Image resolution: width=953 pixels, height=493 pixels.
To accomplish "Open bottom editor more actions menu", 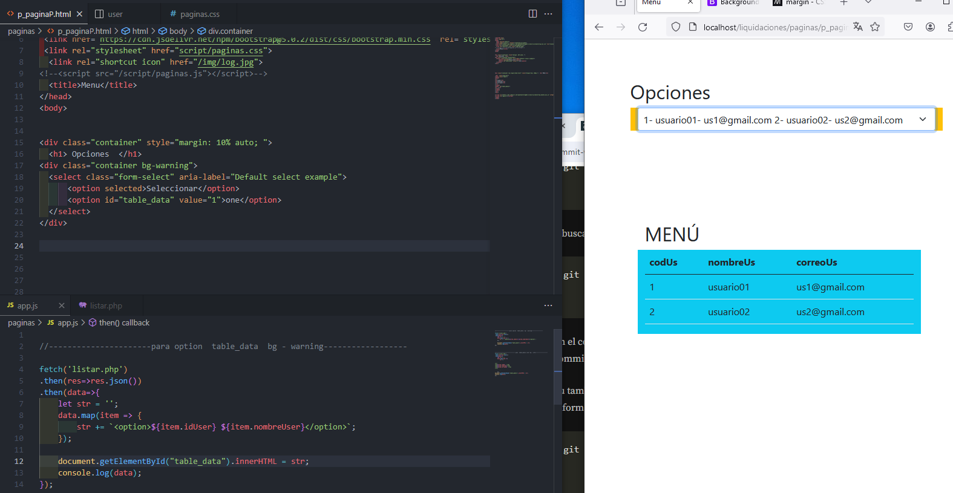I will tap(548, 305).
